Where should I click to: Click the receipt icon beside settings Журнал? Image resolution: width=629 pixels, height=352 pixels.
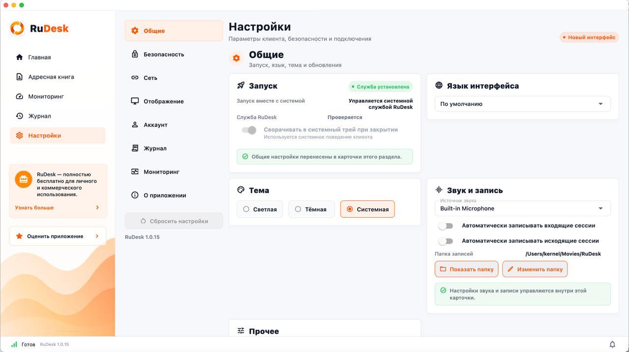tap(135, 148)
